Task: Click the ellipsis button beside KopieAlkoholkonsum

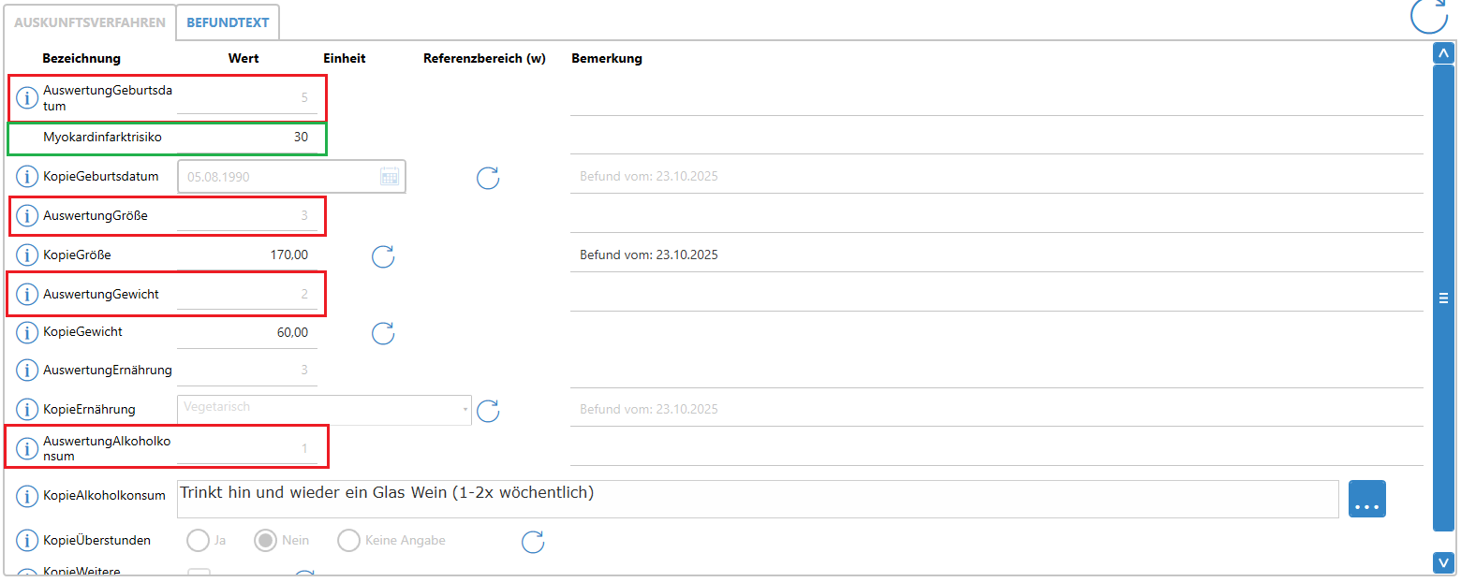Action: (1367, 499)
